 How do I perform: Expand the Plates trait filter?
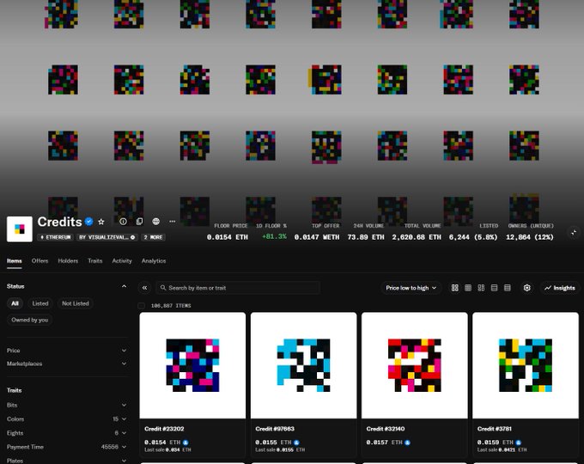(x=67, y=461)
